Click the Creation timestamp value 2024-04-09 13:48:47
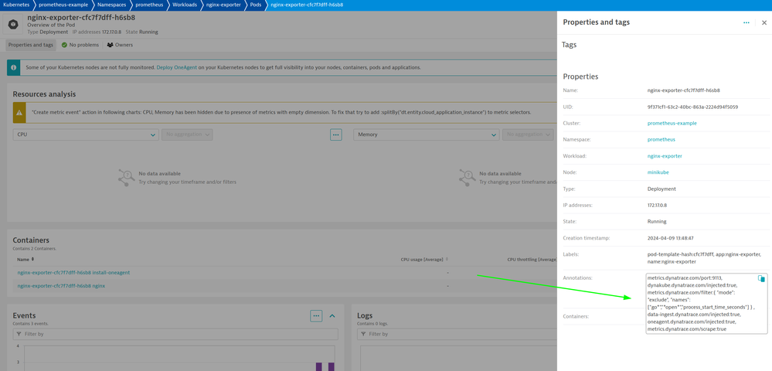772x371 pixels. [x=671, y=238]
